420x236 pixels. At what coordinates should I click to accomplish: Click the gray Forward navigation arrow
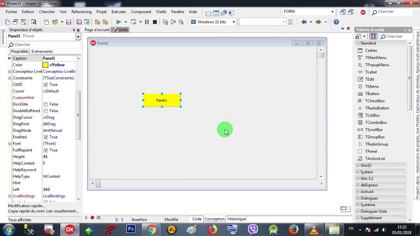(318, 22)
